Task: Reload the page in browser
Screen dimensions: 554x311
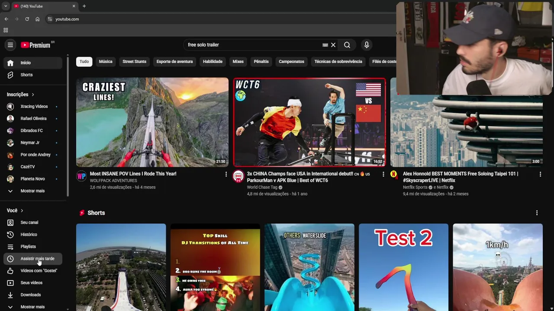Action: point(27,19)
